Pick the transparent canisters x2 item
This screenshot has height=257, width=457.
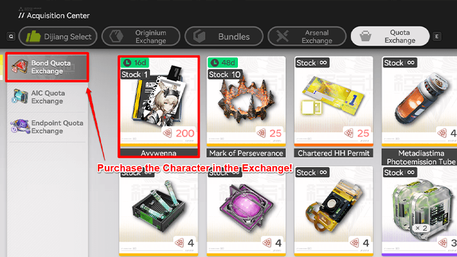pyautogui.click(x=420, y=212)
